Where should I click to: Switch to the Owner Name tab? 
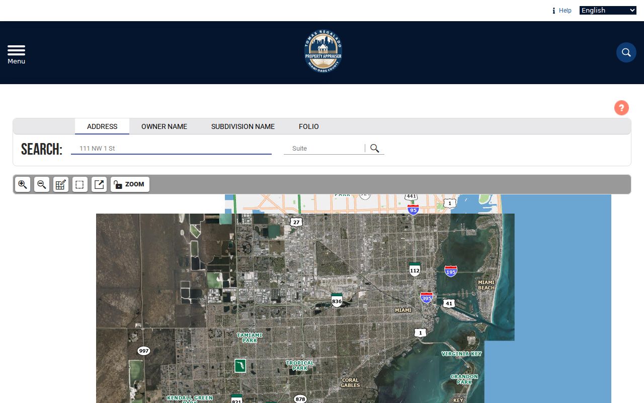(x=164, y=126)
